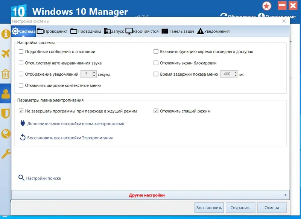Check Отключить экран блокировки

[x=156, y=63]
